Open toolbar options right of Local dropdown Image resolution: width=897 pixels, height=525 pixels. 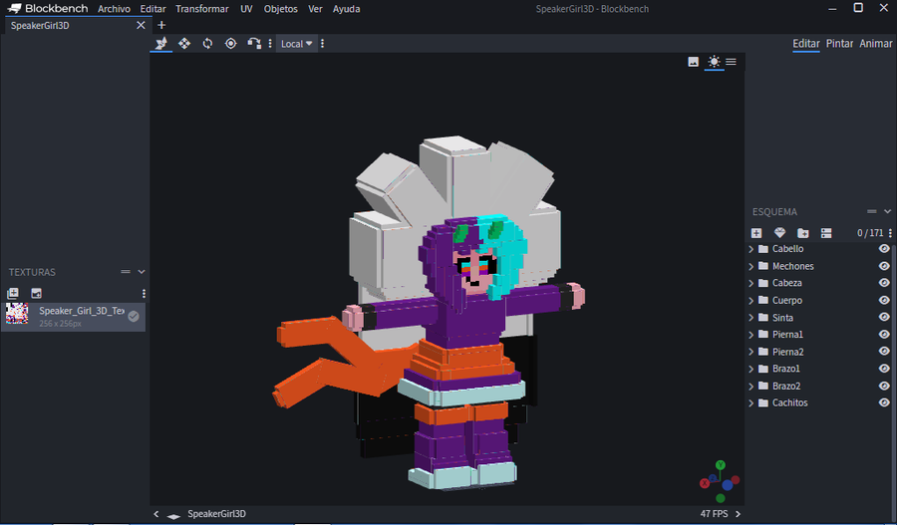pyautogui.click(x=323, y=44)
